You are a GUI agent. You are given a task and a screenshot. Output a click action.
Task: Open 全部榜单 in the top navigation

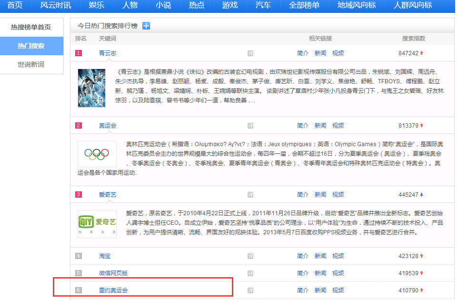pyautogui.click(x=304, y=5)
